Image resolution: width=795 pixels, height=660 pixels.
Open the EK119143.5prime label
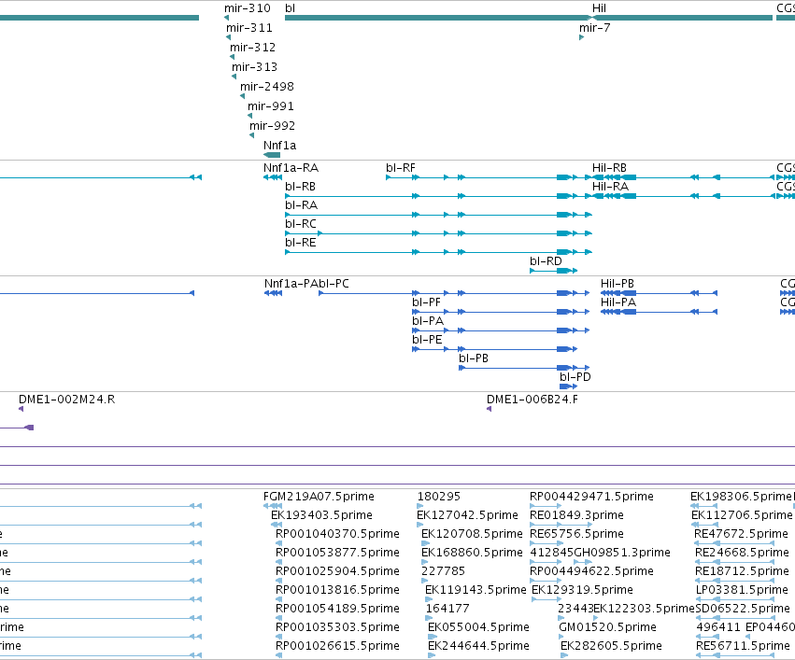pos(476,591)
